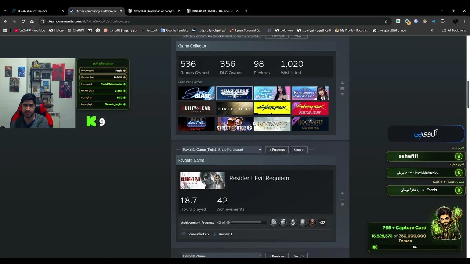470x264 pixels.
Task: Open a new tab with the plus button
Action: [246, 11]
